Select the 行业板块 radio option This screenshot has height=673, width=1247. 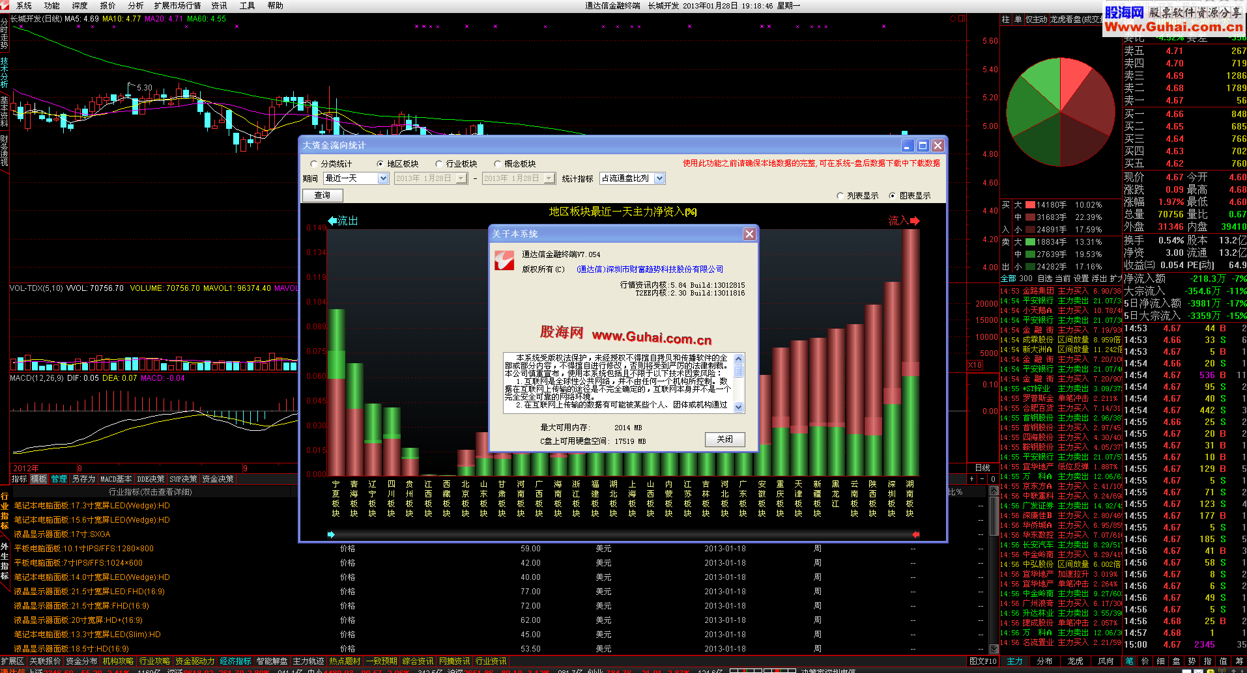(439, 164)
